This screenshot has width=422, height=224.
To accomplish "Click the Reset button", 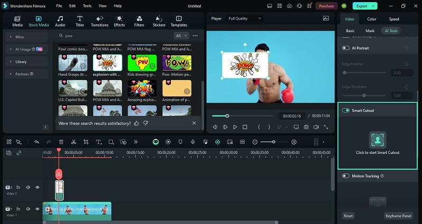I will click(348, 216).
